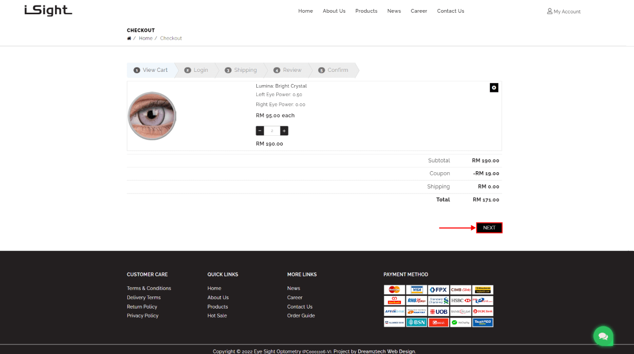
Task: Open Contact Us in More Links
Action: [x=300, y=306]
